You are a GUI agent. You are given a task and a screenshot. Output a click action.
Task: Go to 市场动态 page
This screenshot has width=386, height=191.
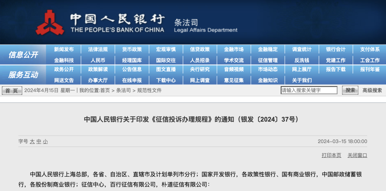tap(268, 69)
